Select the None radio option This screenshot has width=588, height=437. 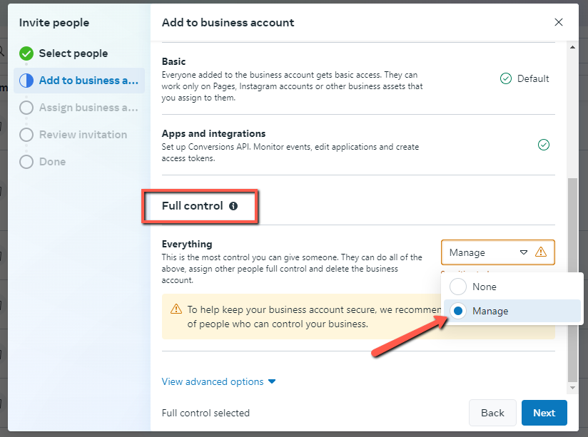[x=458, y=287]
